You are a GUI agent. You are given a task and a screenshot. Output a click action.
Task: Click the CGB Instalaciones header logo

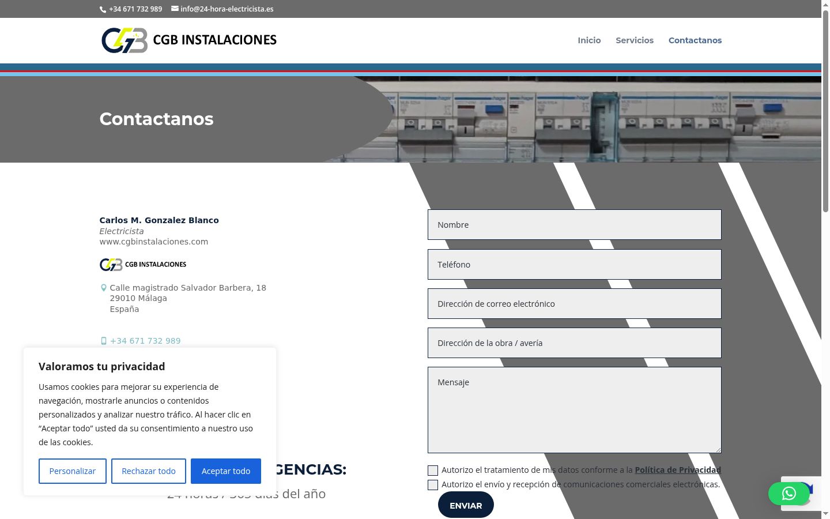click(189, 40)
